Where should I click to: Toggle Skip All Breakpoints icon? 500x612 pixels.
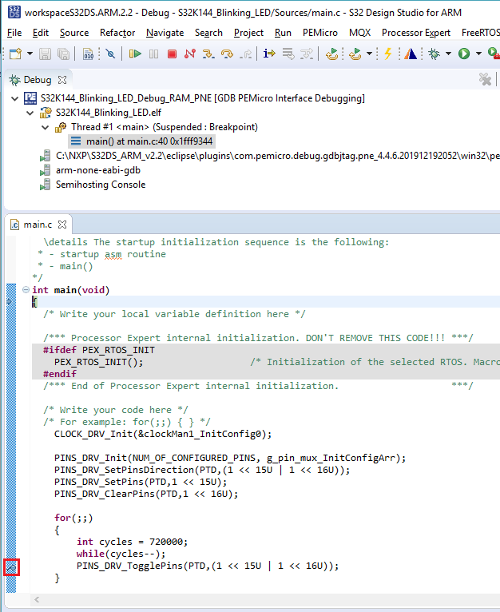(110, 54)
